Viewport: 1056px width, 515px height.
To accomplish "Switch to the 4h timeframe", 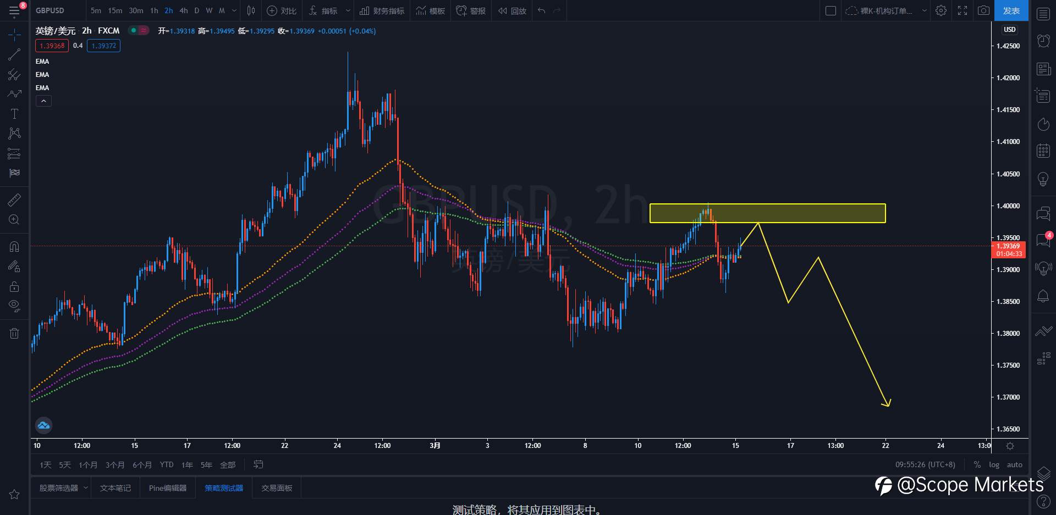I will (184, 10).
